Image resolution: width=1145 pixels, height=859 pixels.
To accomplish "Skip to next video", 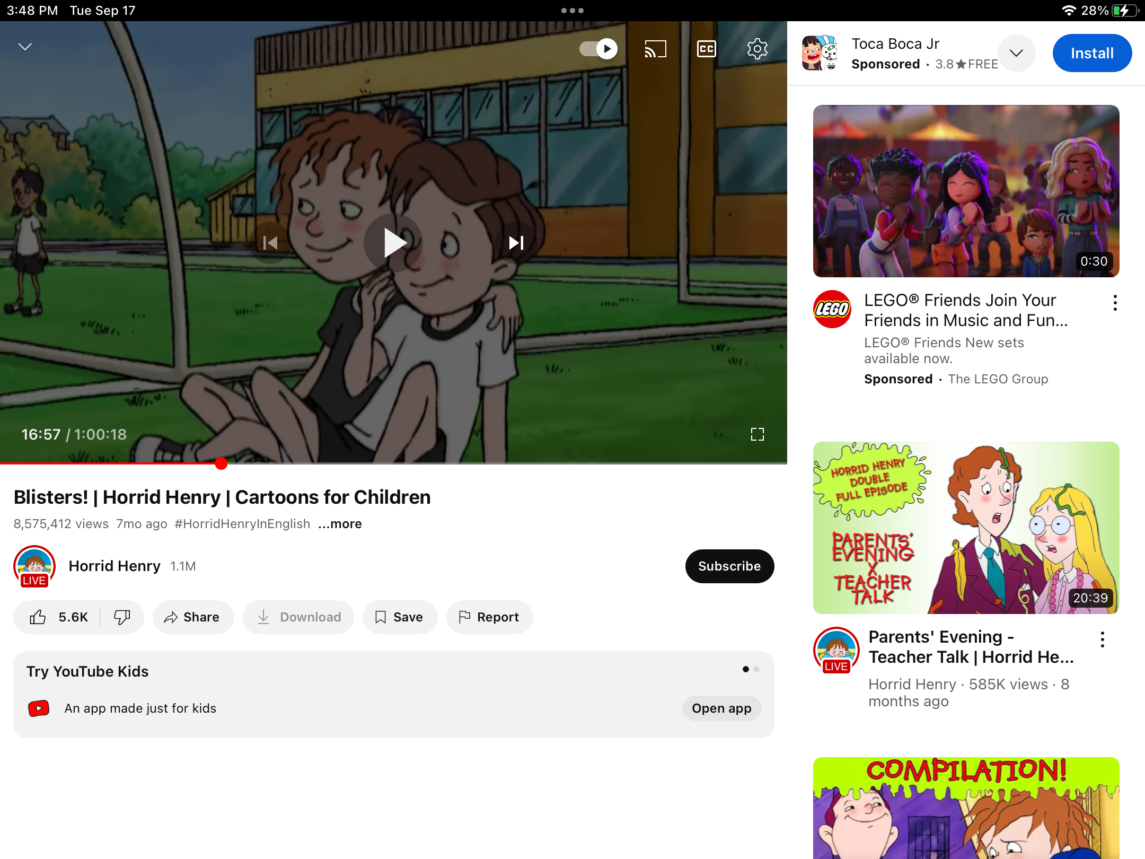I will (516, 243).
